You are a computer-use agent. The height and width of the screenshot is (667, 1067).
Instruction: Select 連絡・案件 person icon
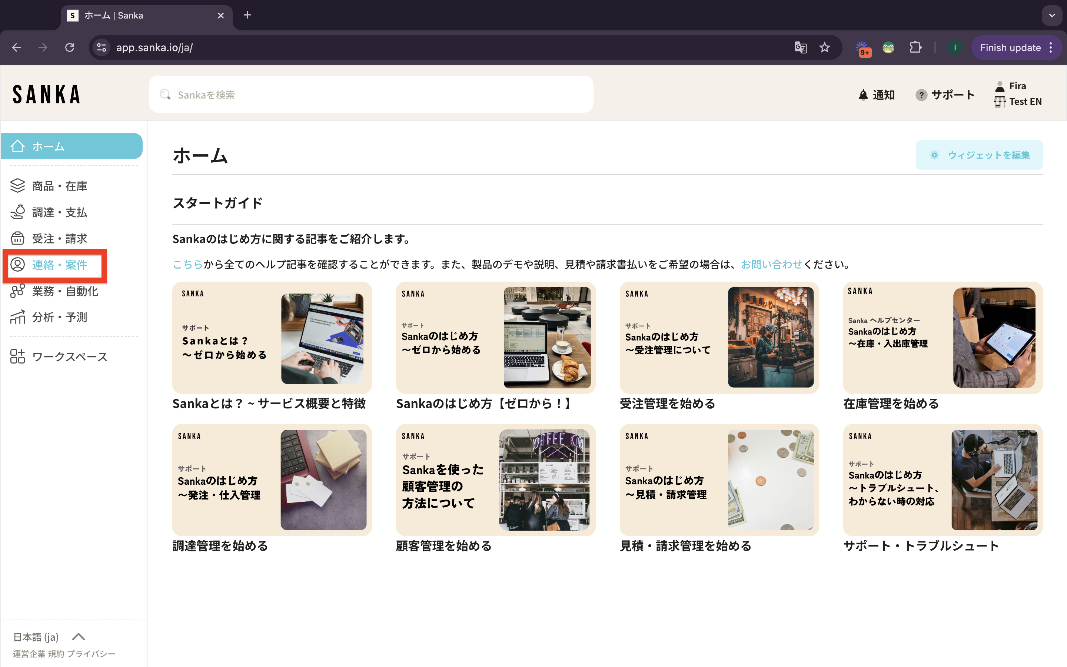18,265
